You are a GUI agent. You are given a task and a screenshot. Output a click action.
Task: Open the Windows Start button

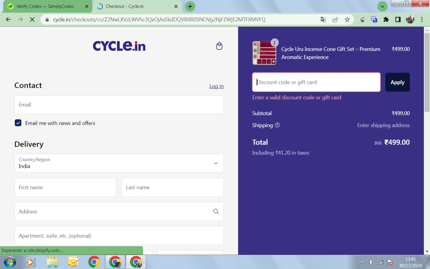(10, 262)
